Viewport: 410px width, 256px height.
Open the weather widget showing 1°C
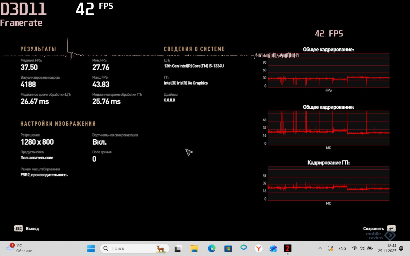coord(19,248)
